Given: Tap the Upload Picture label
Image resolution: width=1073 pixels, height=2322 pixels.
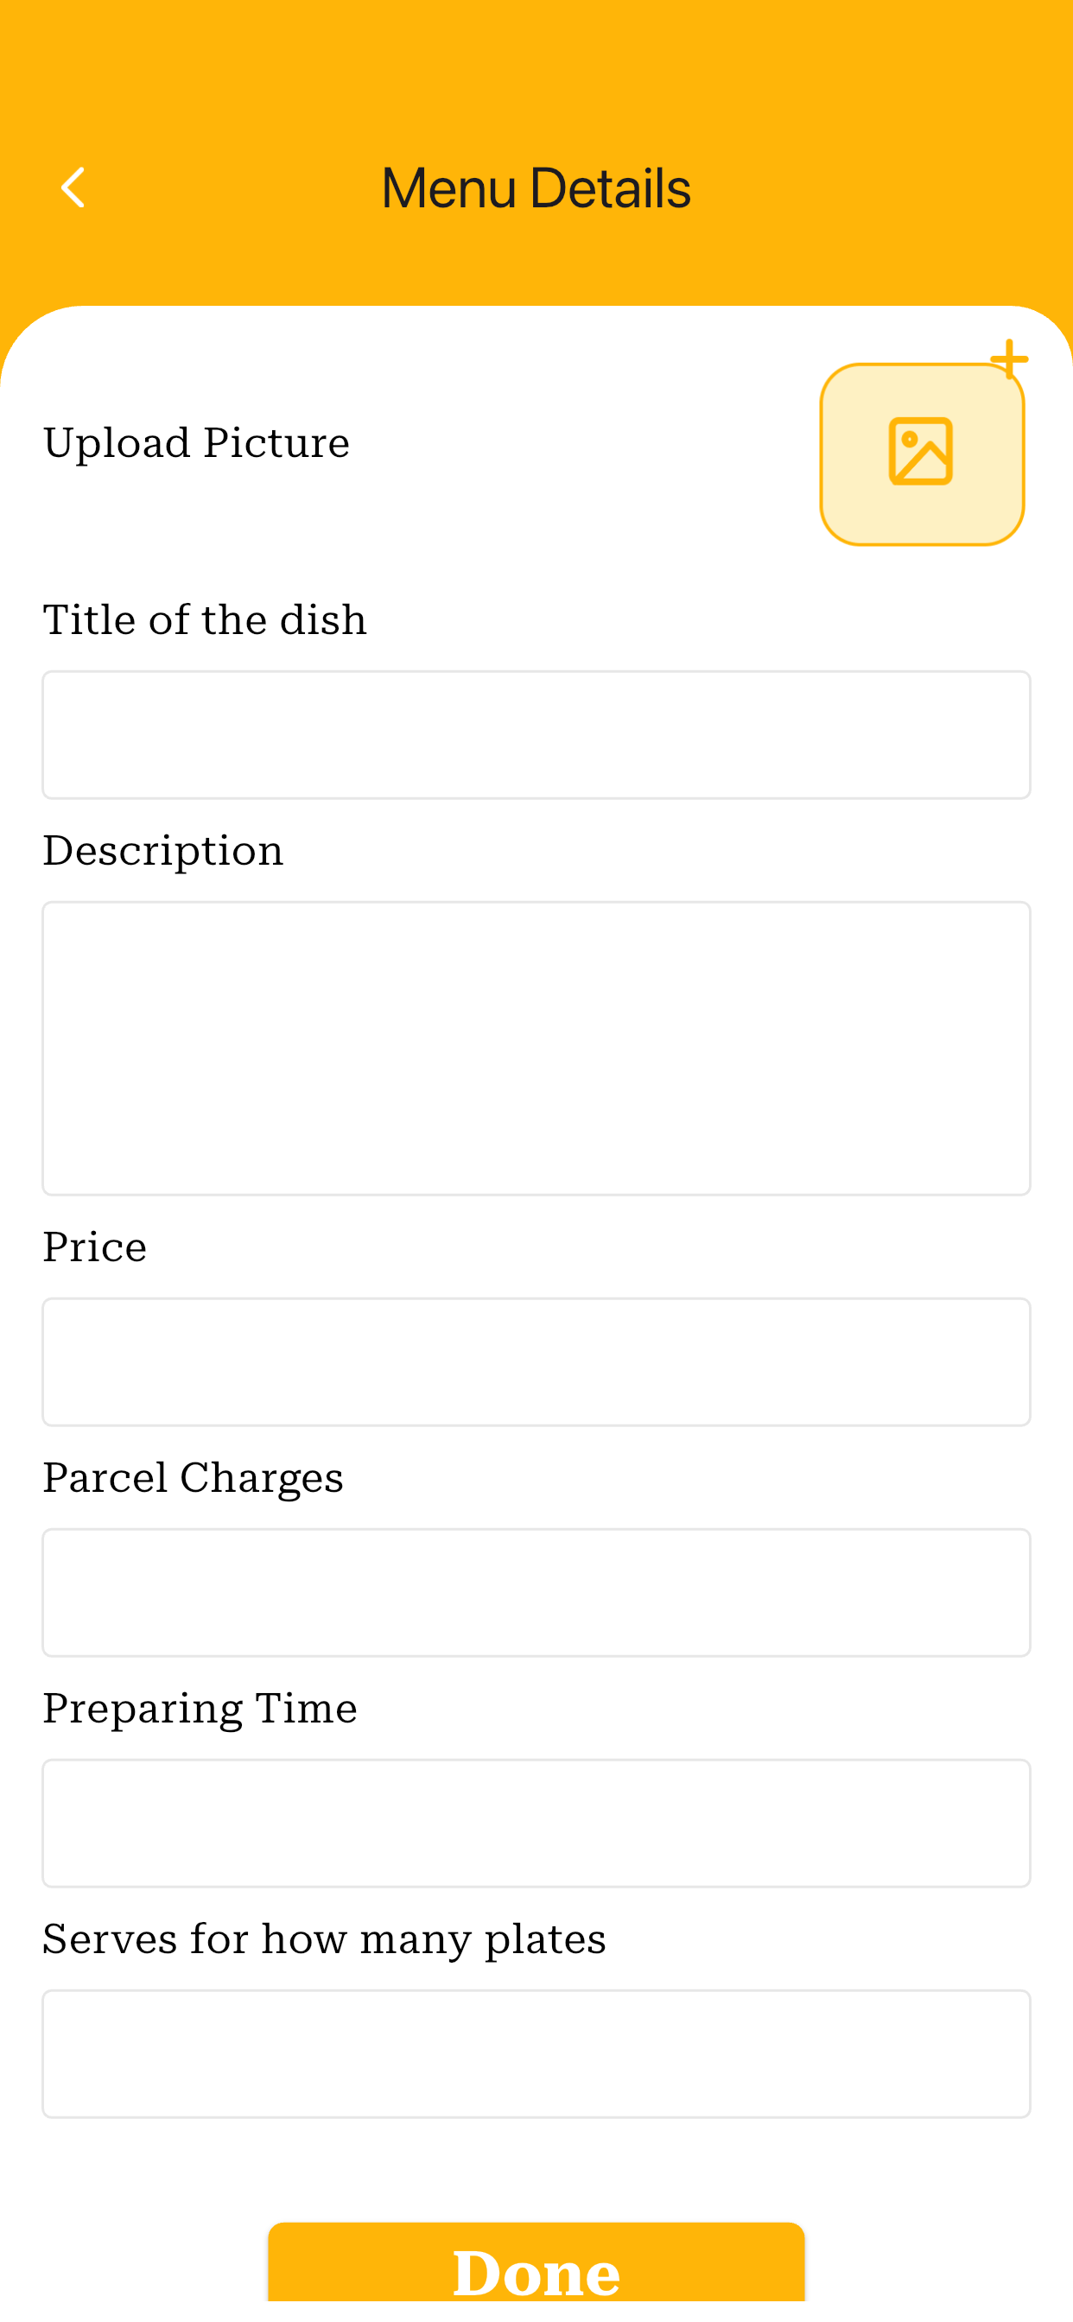Looking at the screenshot, I should [197, 443].
